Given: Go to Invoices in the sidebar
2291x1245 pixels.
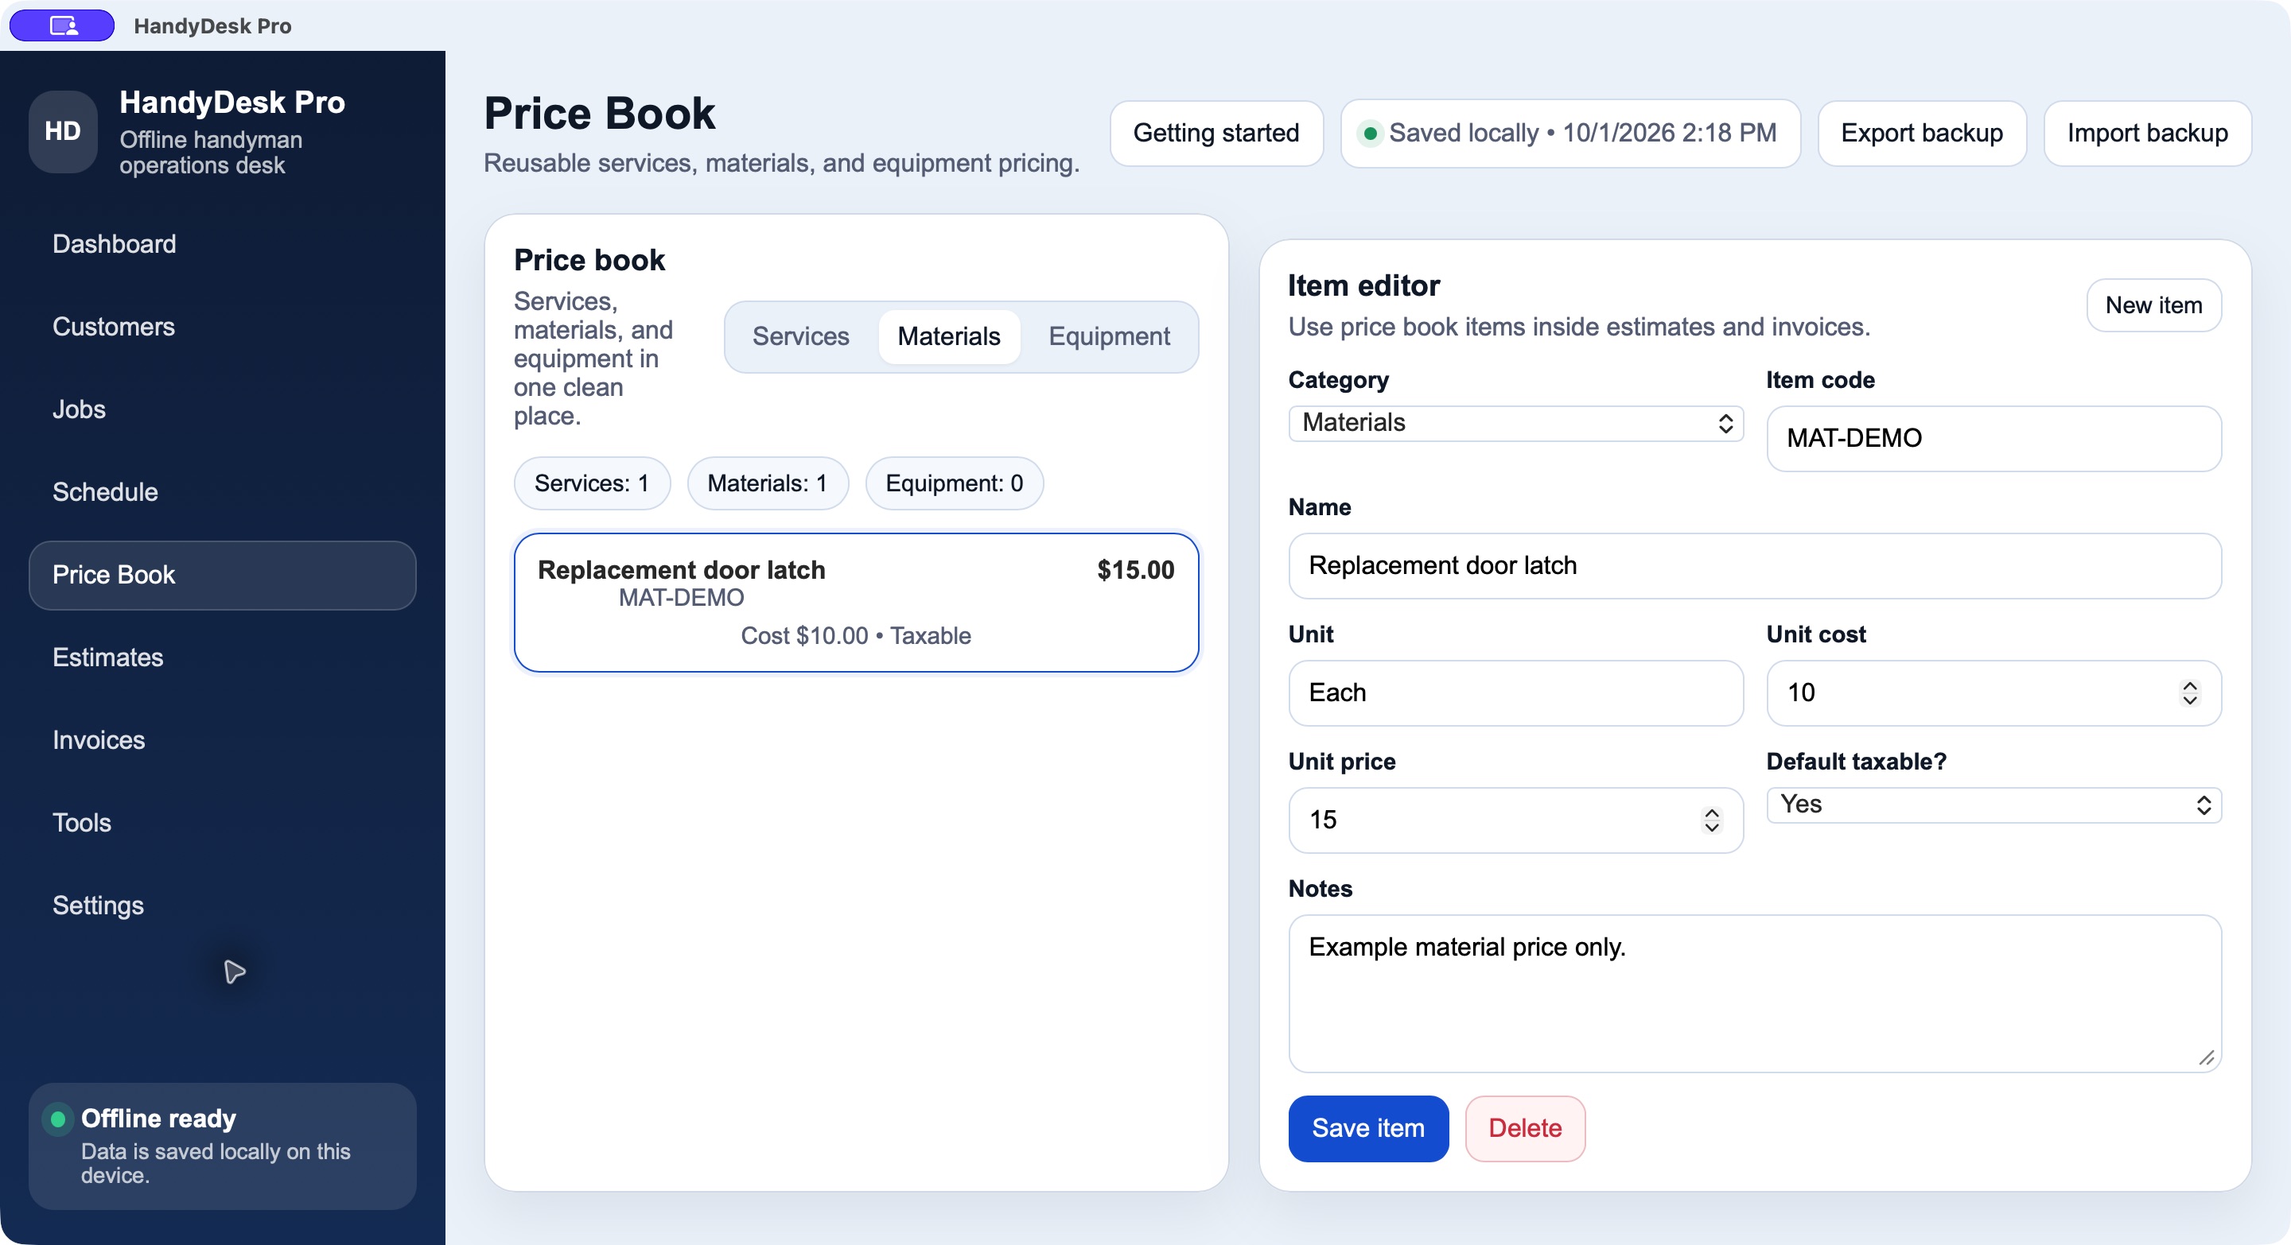Looking at the screenshot, I should tap(223, 740).
